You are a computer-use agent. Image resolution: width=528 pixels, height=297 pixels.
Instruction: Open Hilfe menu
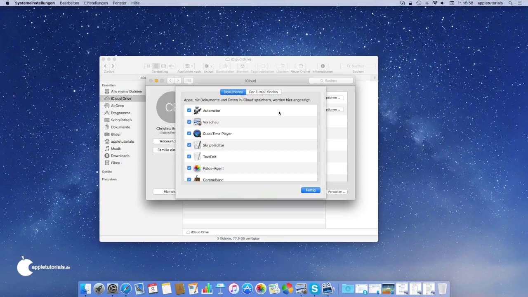(135, 3)
